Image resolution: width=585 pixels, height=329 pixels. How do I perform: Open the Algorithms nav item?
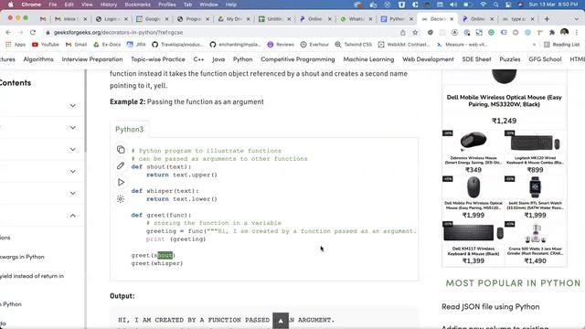[38, 59]
